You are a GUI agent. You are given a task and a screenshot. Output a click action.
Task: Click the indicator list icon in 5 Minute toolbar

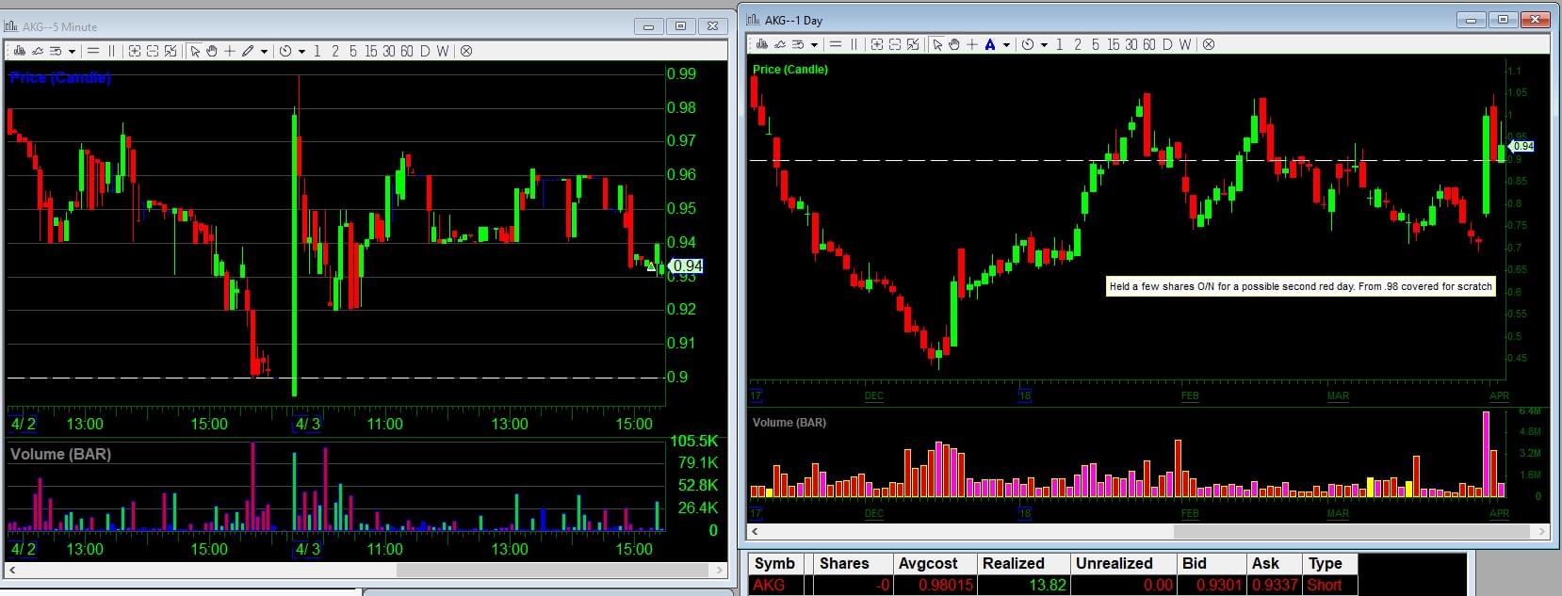point(56,51)
